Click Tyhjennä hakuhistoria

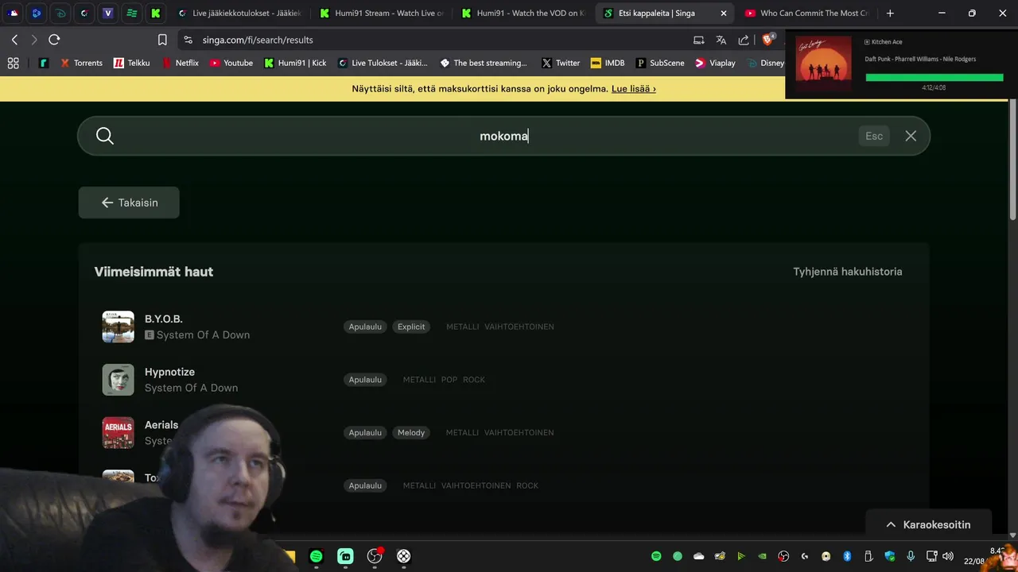(848, 272)
